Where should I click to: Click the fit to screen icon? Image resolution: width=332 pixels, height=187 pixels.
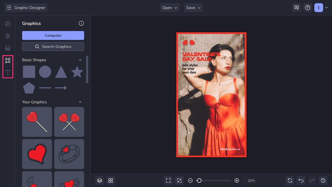click(x=168, y=180)
